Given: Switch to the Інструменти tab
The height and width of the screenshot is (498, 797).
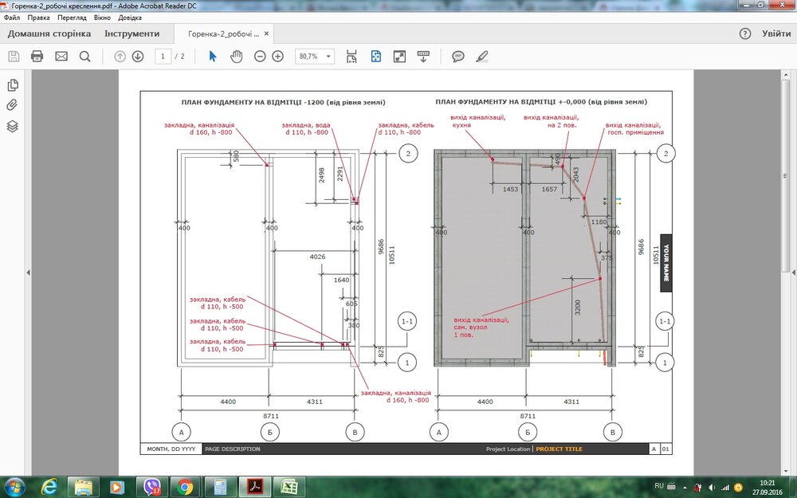Looking at the screenshot, I should pos(132,34).
